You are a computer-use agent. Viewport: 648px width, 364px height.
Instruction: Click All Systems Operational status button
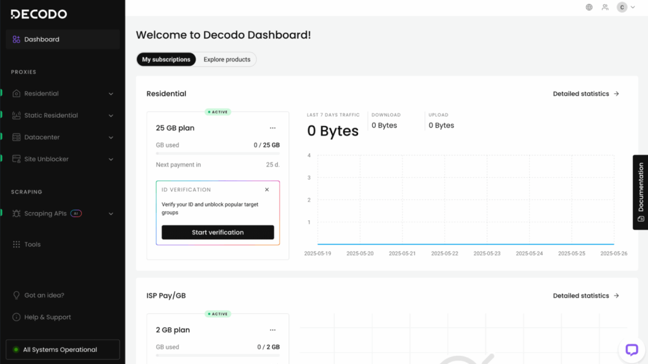point(63,349)
